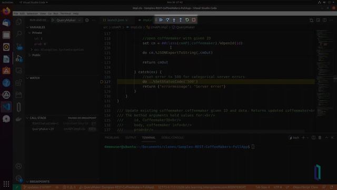Stop the debug session with the square icon
337x190 pixels.
coord(194,20)
